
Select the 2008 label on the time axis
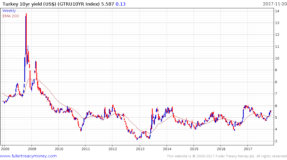[x=5, y=149]
